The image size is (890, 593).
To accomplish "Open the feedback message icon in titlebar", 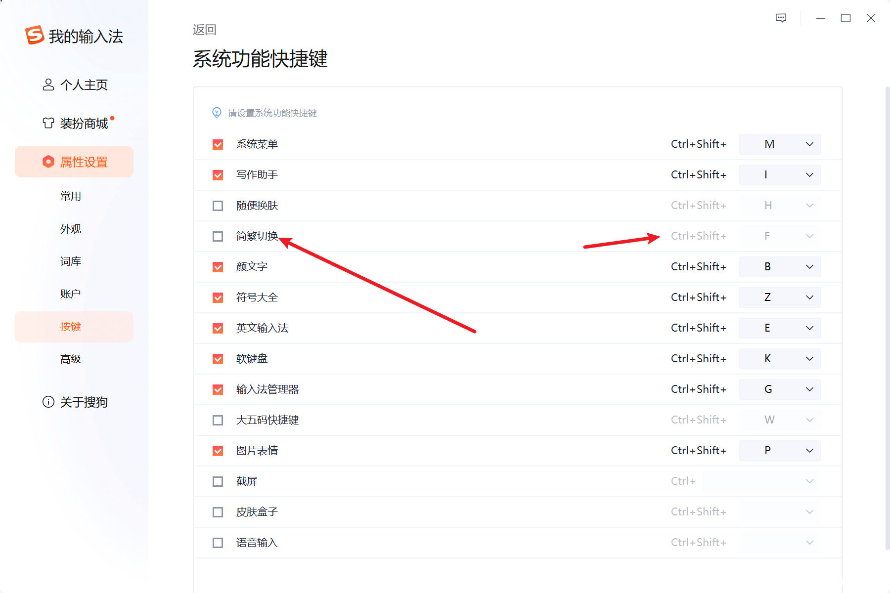I will 781,18.
